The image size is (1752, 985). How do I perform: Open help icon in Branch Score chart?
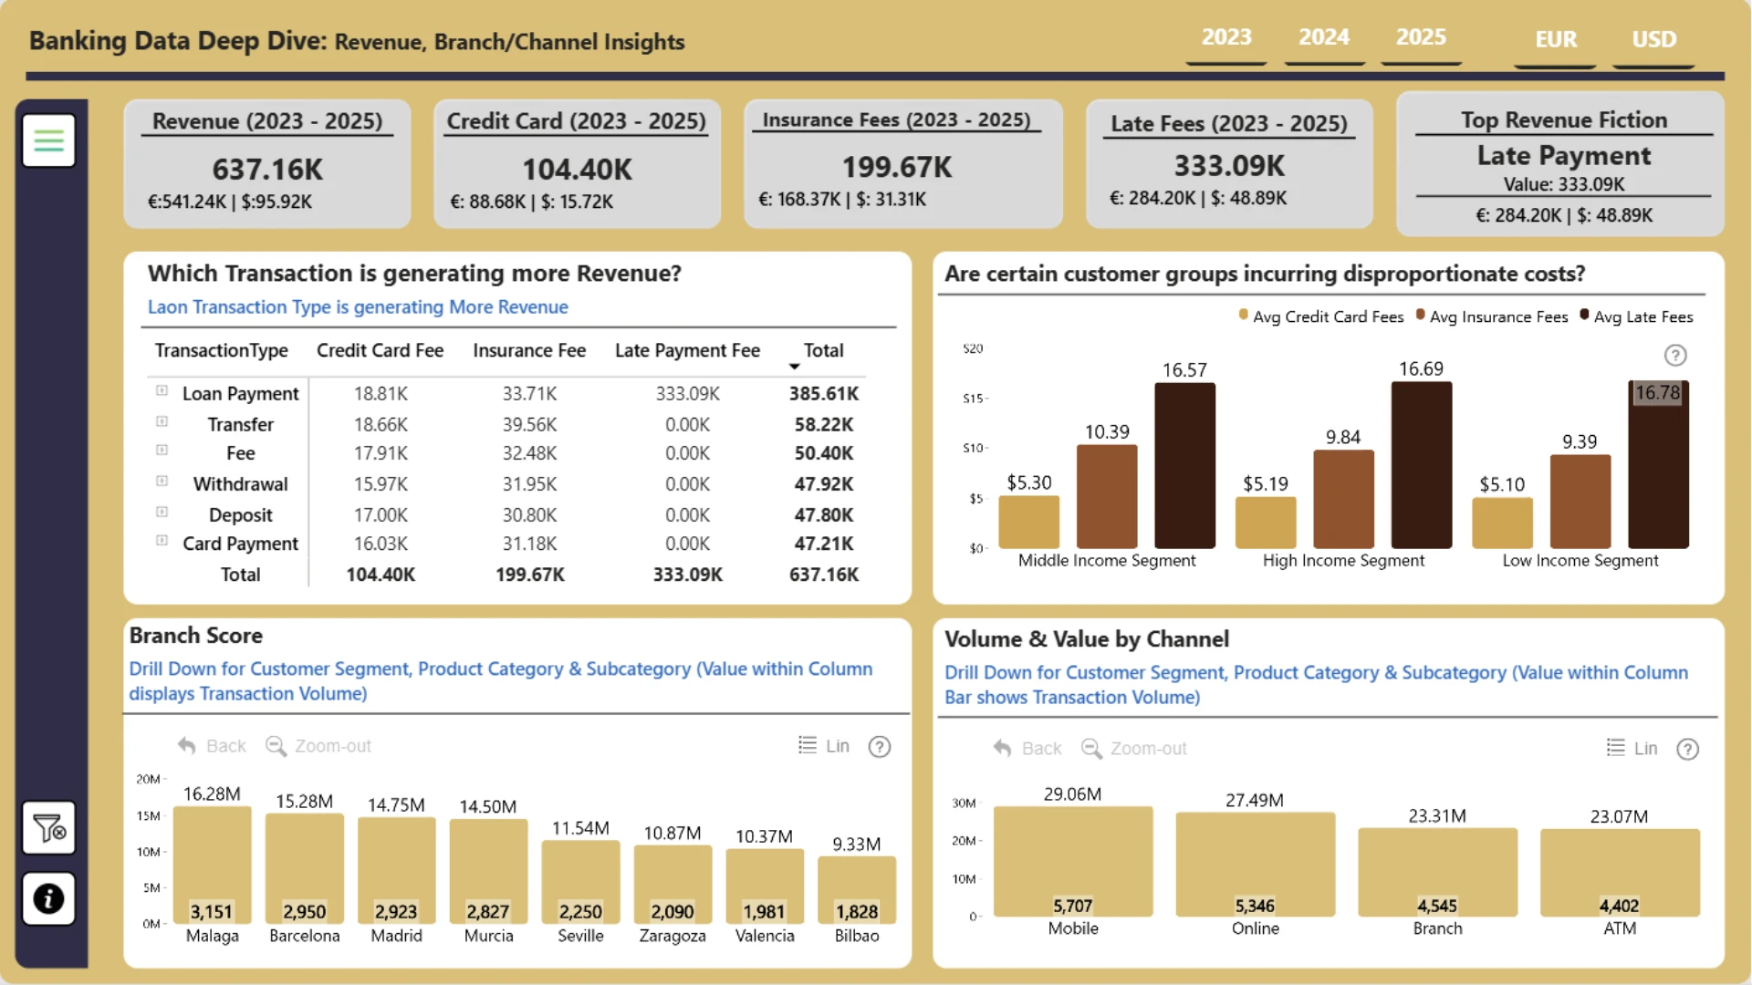879,747
